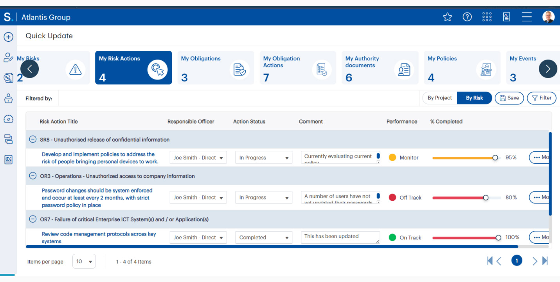Click comment box 'A number of users have not'
Image resolution: width=560 pixels, height=282 pixels.
click(340, 198)
